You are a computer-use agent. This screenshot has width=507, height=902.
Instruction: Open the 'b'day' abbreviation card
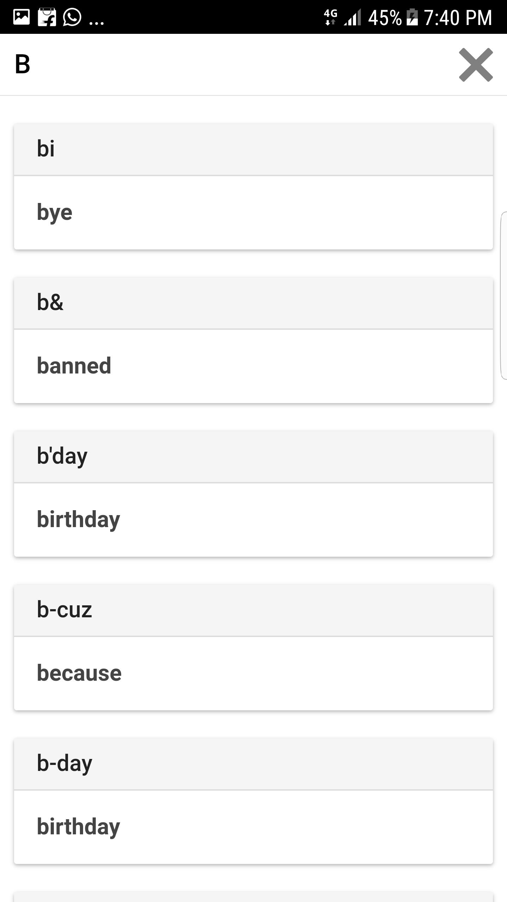(254, 456)
